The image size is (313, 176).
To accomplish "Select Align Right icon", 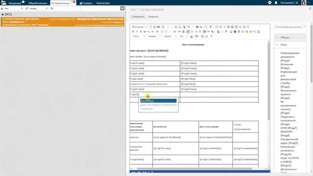I will click(196, 31).
